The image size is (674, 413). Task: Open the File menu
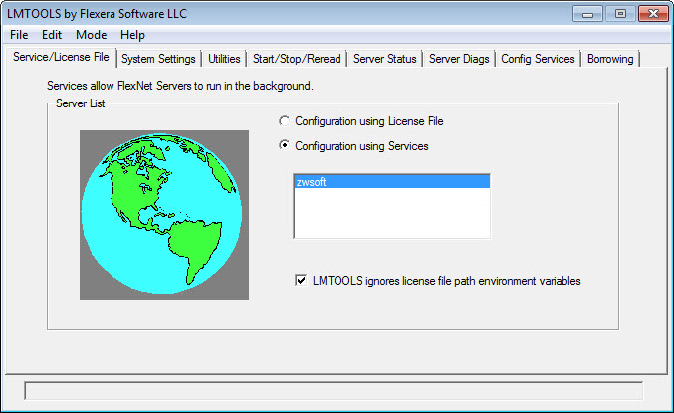click(20, 34)
